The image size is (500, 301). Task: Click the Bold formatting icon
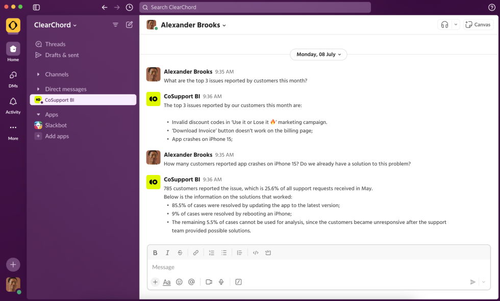[155, 253]
